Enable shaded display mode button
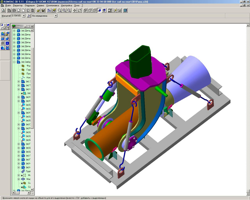The image size is (250, 200). coord(99,10)
